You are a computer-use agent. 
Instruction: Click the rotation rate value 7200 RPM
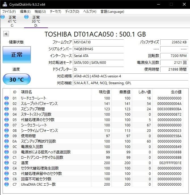(174, 56)
